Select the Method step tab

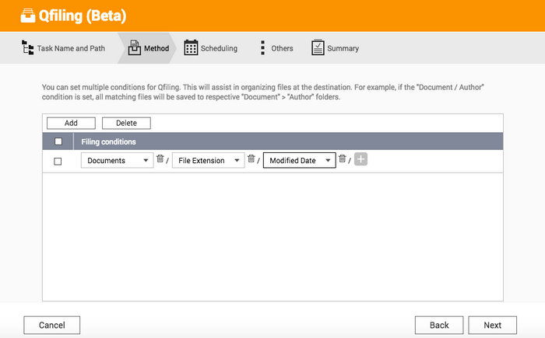pyautogui.click(x=149, y=48)
